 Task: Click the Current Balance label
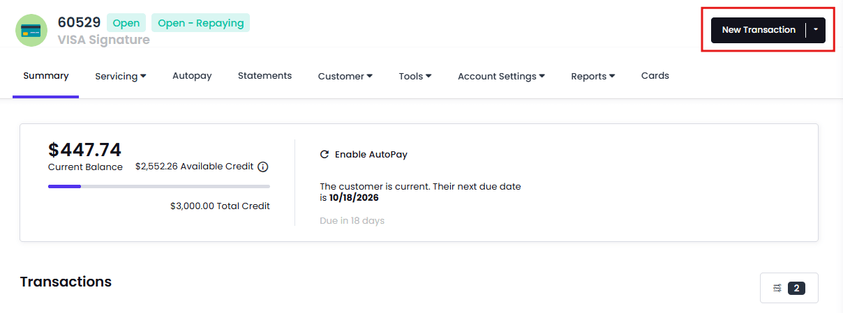coord(85,167)
